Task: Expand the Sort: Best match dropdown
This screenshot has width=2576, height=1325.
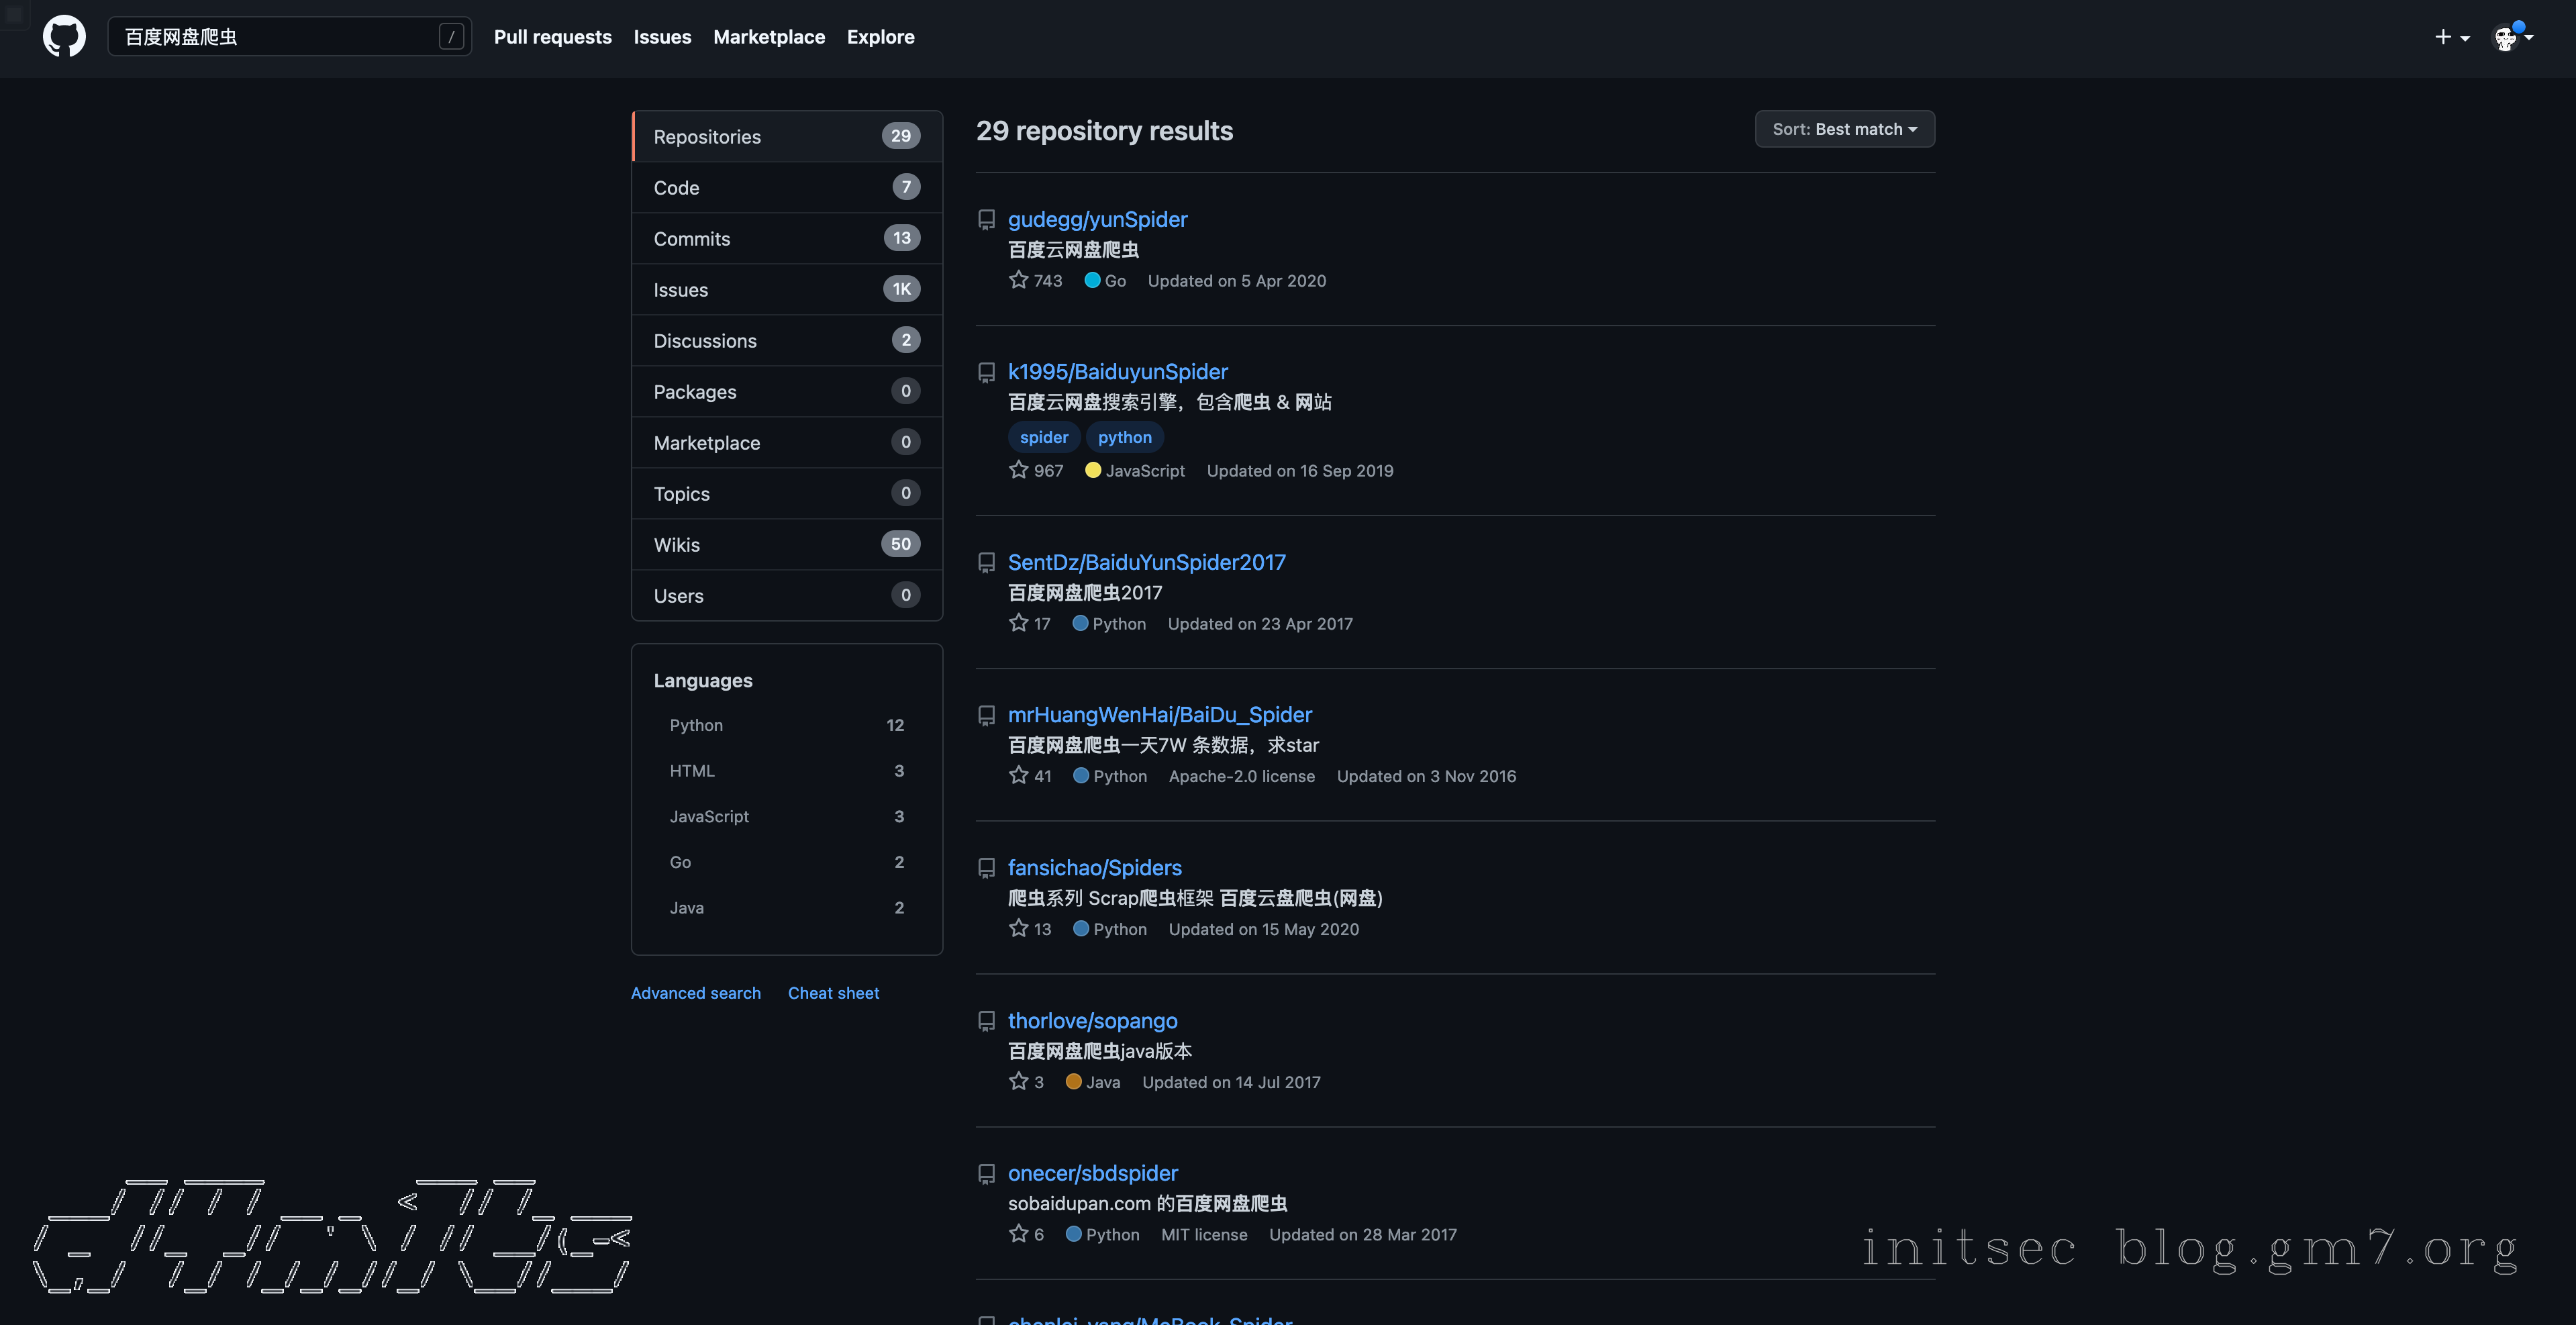Action: (1844, 129)
